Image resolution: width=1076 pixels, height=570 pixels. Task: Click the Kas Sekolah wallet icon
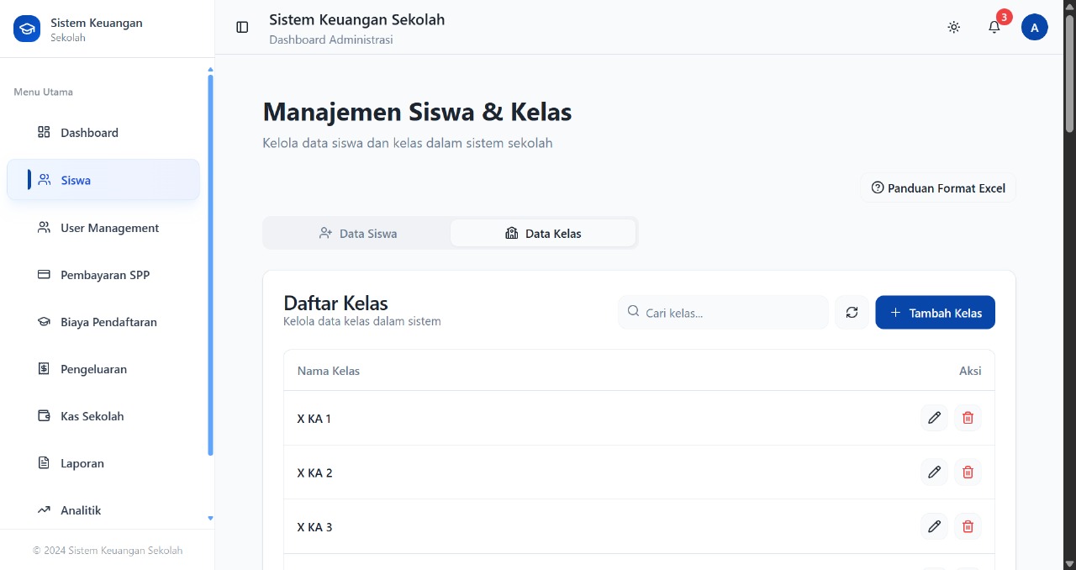(x=44, y=415)
